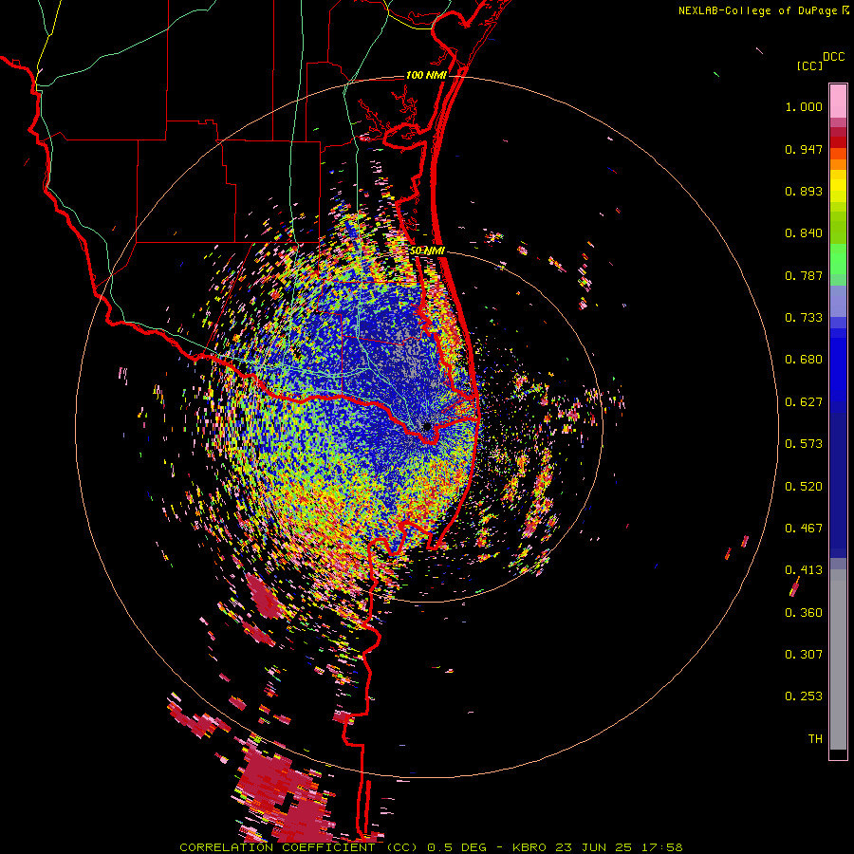This screenshot has width=854, height=854.
Task: Select the black TH segment at bar bottom
Action: click(x=838, y=753)
